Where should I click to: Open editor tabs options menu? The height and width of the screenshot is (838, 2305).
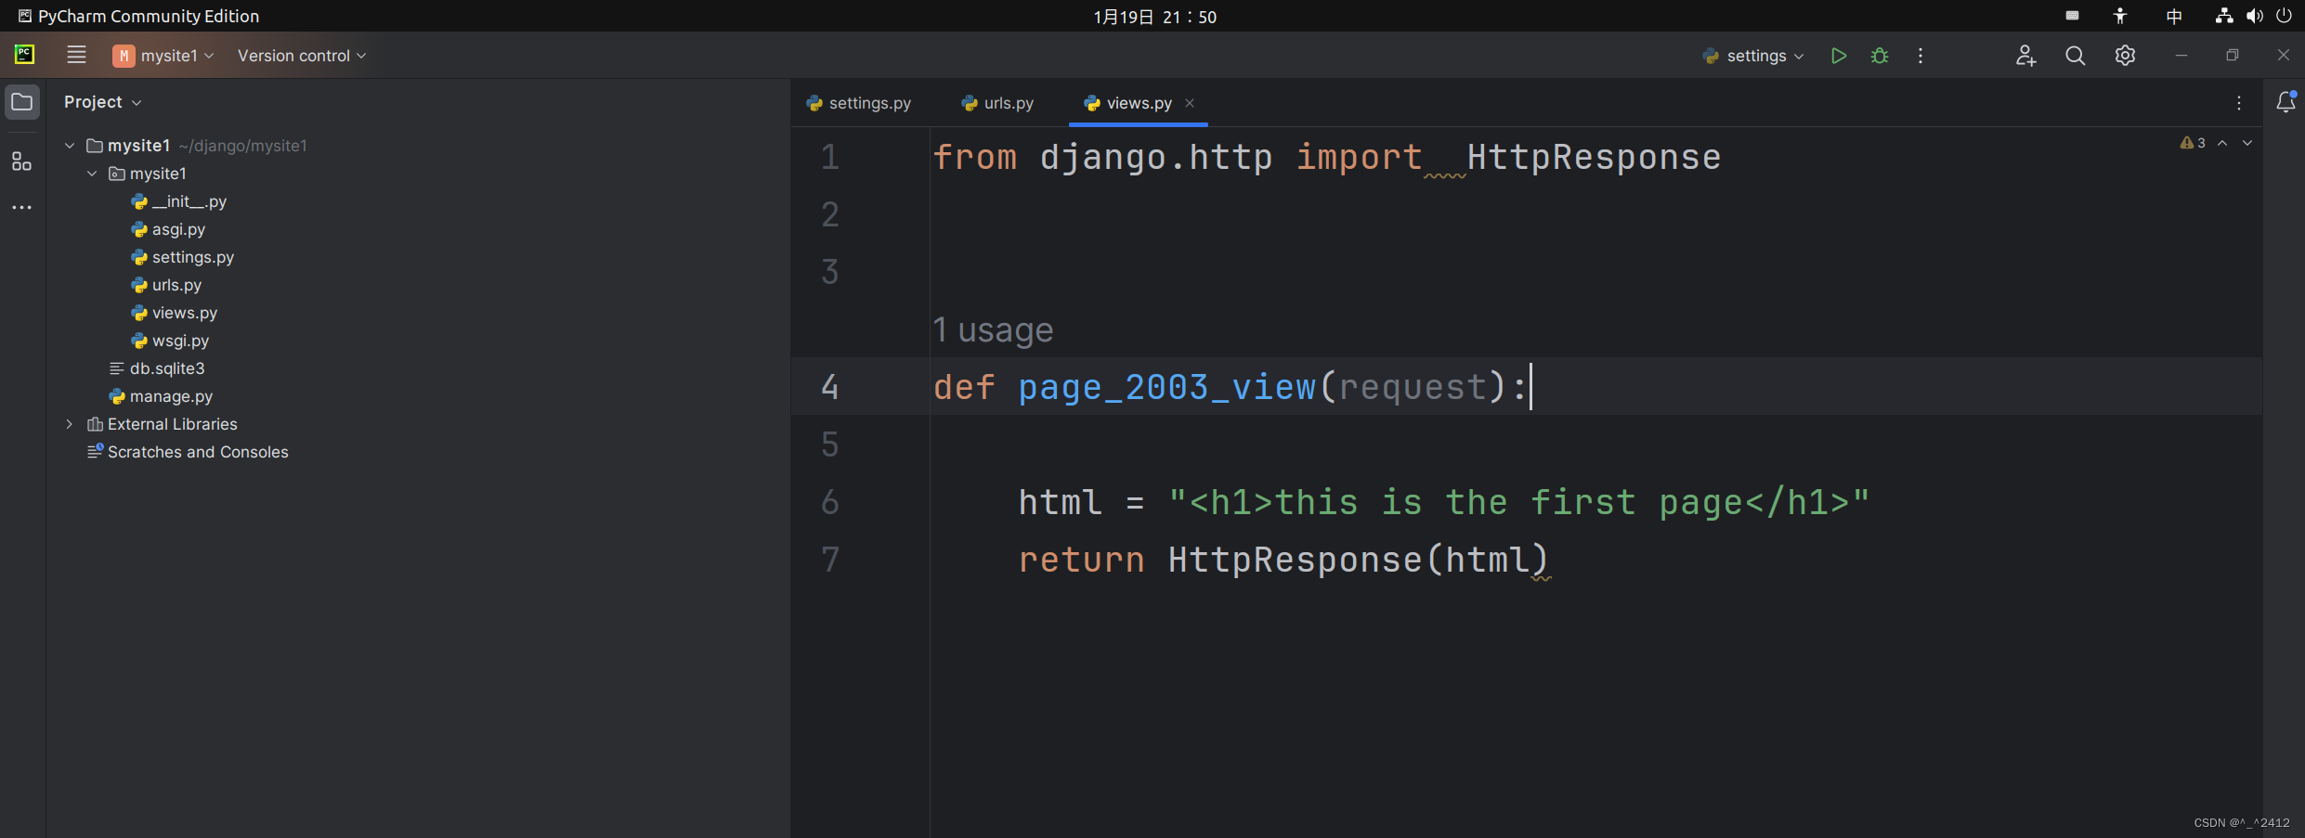coord(2239,103)
